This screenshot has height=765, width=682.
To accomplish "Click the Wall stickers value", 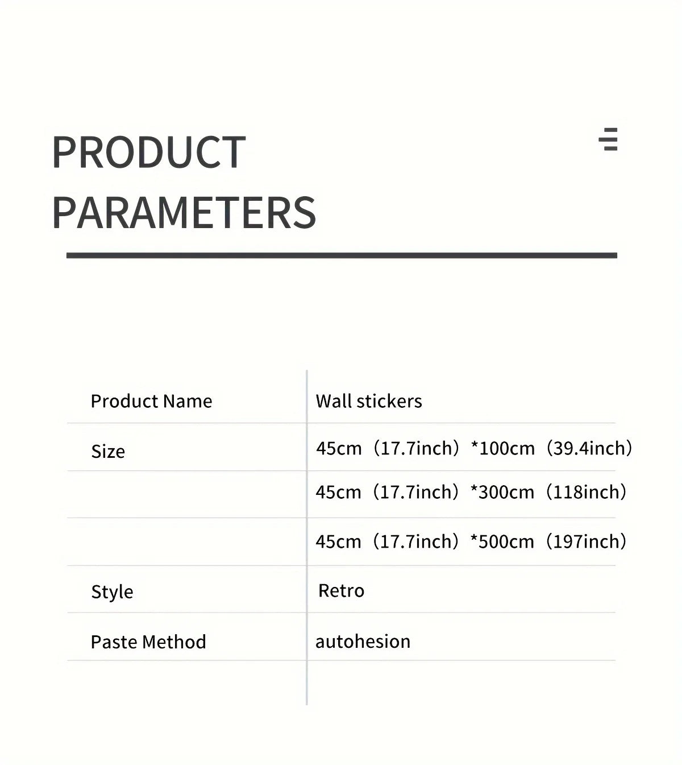I will click(369, 402).
